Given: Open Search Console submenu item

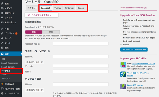Looking at the screenshot, I should tap(8, 67).
